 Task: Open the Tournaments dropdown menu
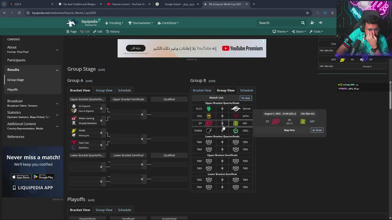coord(140,23)
